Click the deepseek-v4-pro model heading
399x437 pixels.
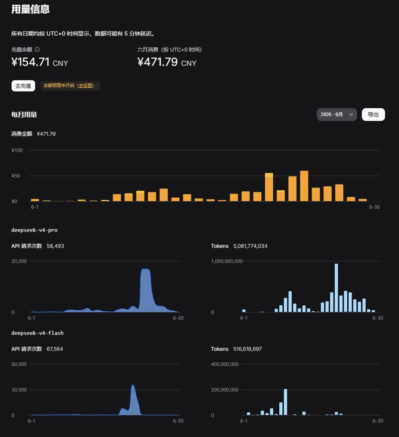coord(34,230)
